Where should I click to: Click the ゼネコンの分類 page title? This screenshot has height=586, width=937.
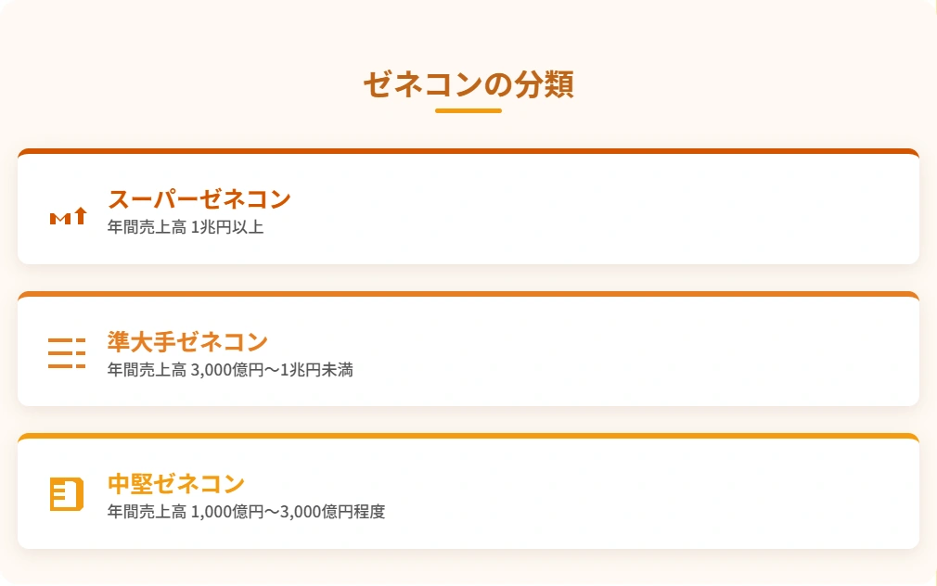[468, 83]
